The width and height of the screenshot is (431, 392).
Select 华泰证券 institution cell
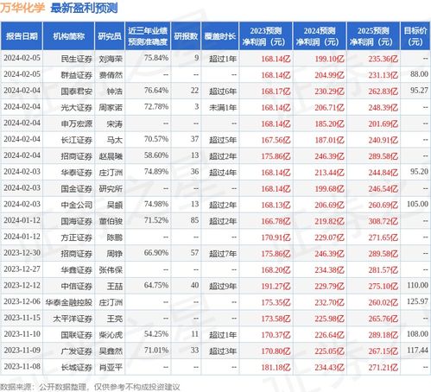tap(77, 173)
